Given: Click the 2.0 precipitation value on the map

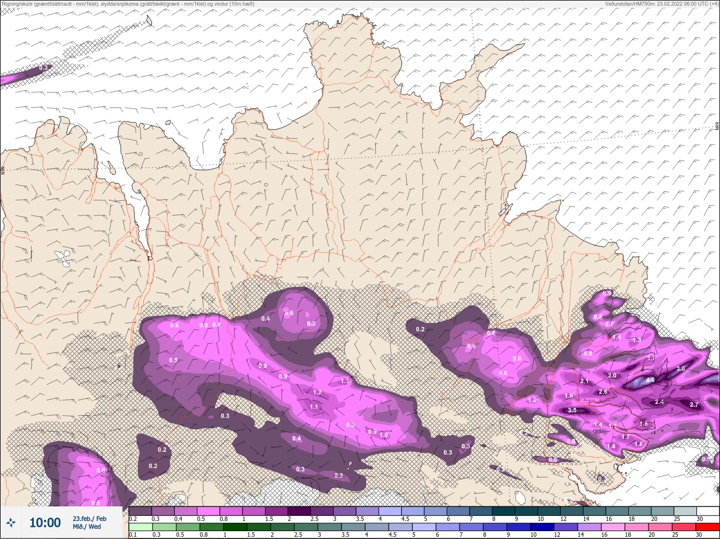Looking at the screenshot, I should click(x=613, y=375).
